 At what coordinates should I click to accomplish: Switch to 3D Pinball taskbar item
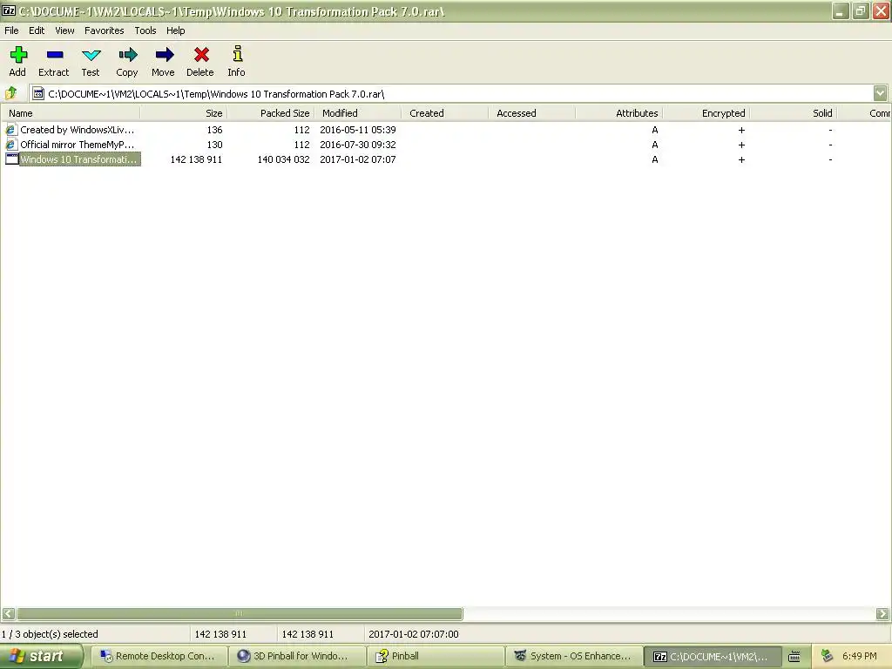click(296, 656)
